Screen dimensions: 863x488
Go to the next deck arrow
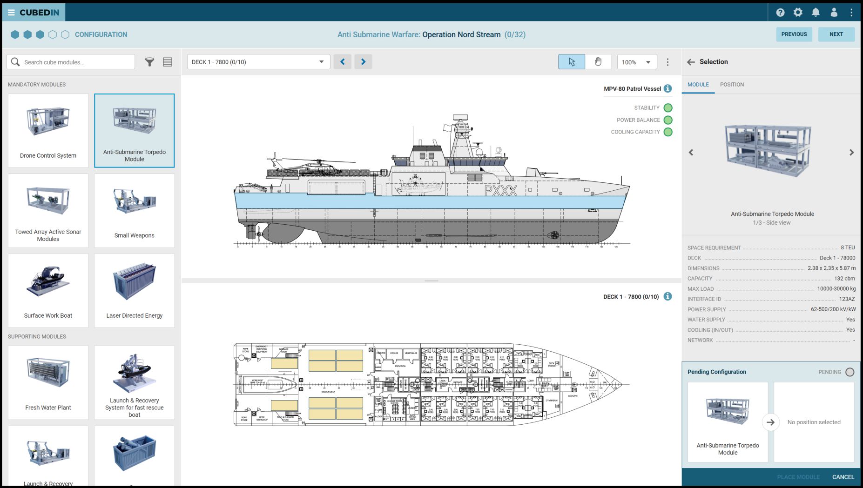(x=364, y=62)
